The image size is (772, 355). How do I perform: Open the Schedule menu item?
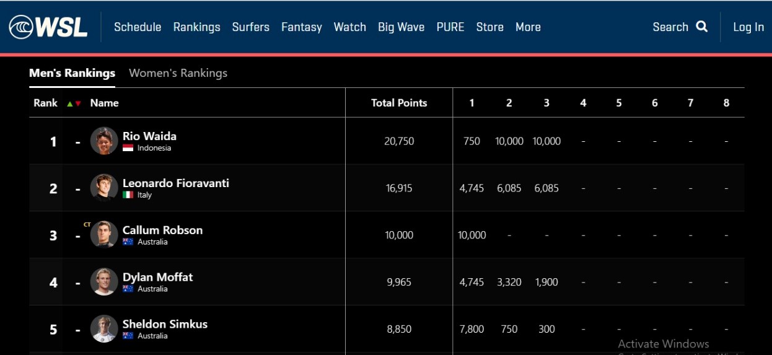(138, 27)
